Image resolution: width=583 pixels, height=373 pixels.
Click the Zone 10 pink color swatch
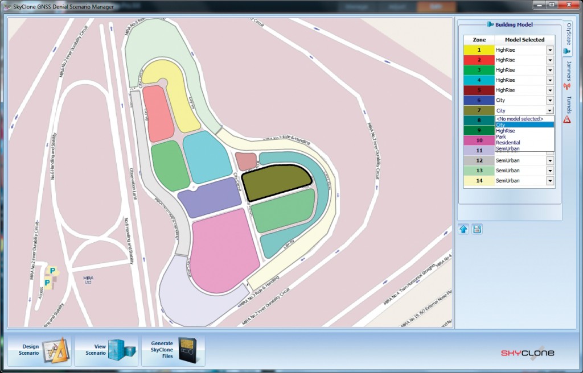point(479,140)
